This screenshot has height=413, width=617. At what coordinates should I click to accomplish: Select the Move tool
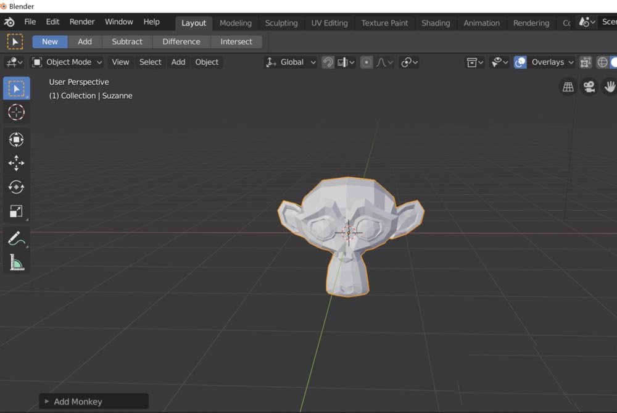tap(16, 163)
